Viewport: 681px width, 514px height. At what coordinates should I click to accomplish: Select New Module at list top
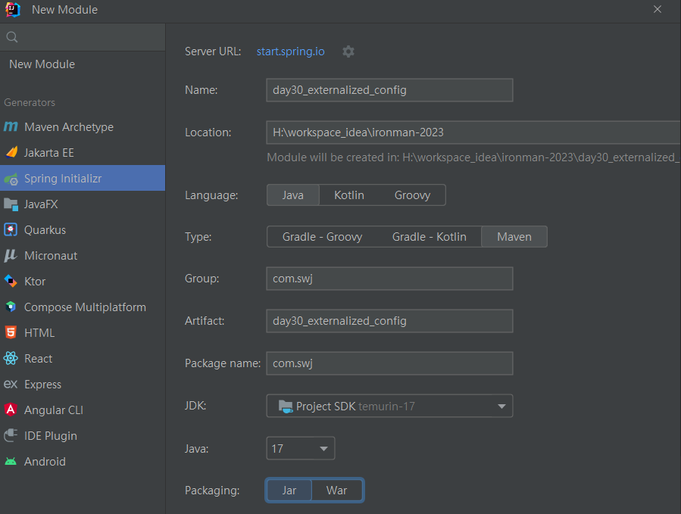click(x=83, y=64)
